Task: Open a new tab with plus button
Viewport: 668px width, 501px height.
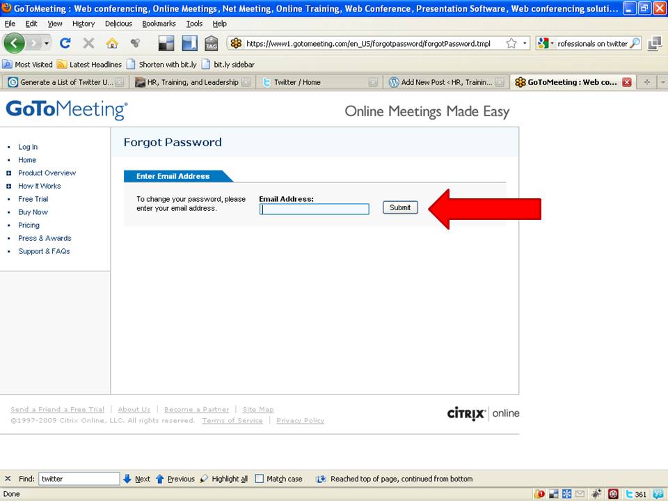Action: [x=646, y=82]
